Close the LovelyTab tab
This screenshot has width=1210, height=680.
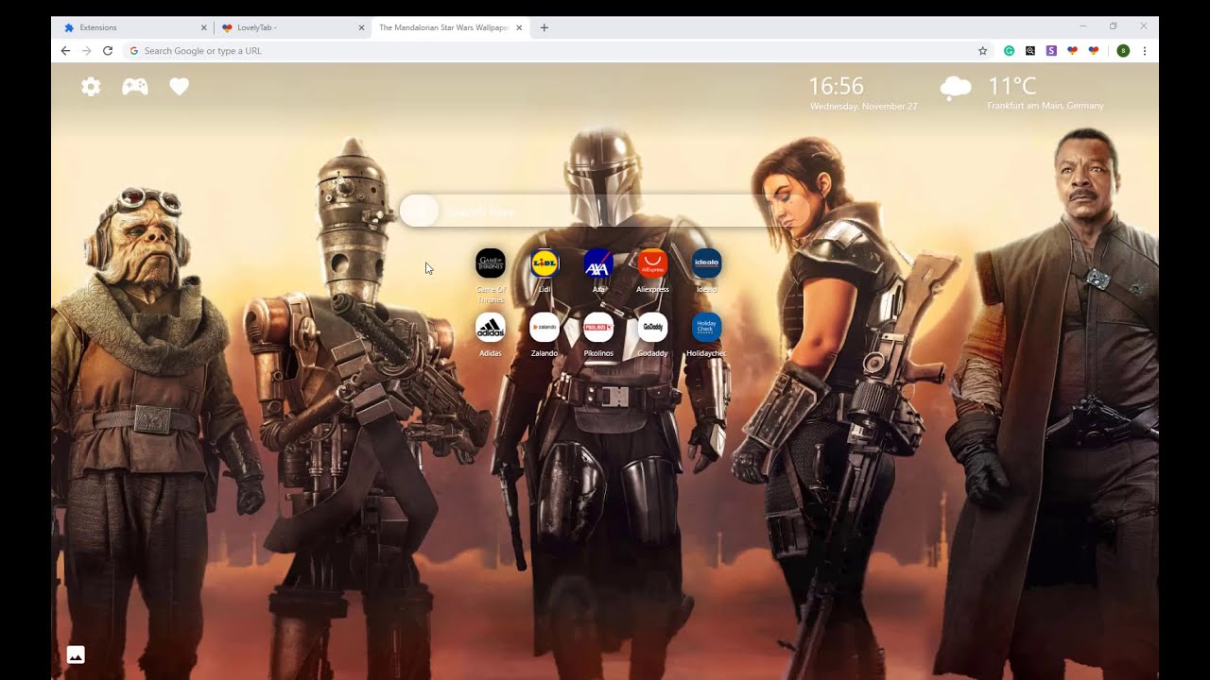361,27
